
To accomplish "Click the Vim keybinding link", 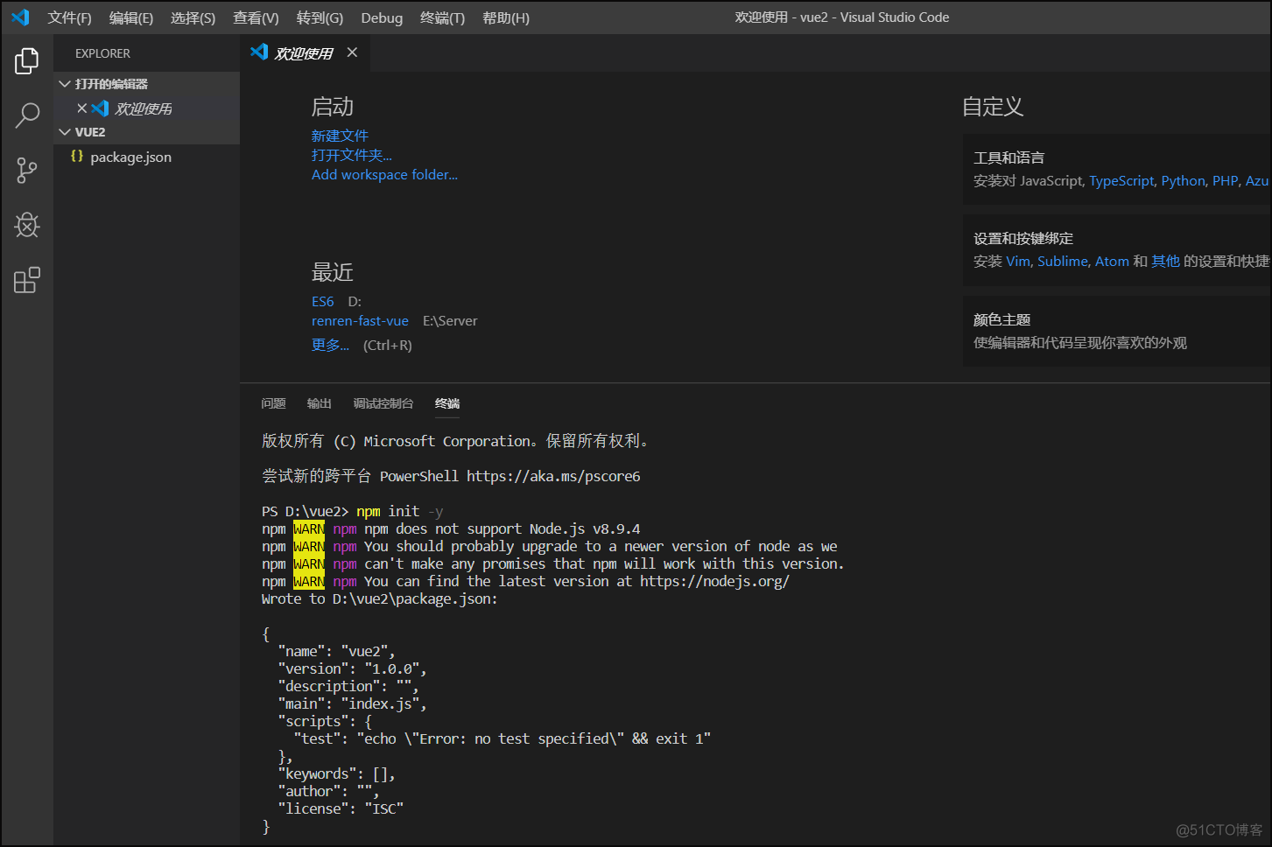I will coord(1018,261).
